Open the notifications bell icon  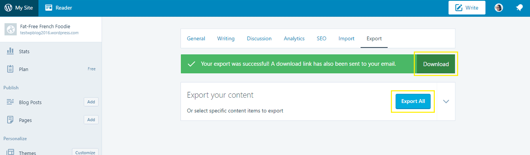tap(519, 8)
